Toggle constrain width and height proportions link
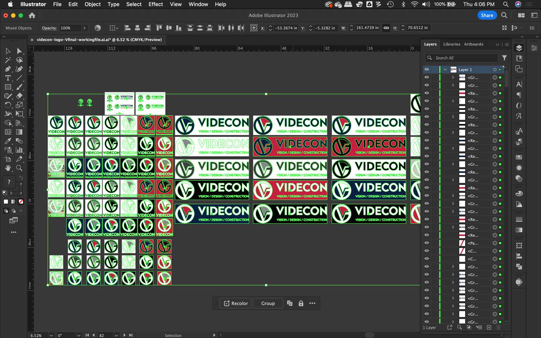 (386, 28)
